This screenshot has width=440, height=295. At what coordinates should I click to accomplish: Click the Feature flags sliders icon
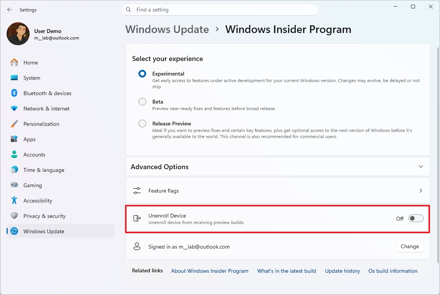137,191
